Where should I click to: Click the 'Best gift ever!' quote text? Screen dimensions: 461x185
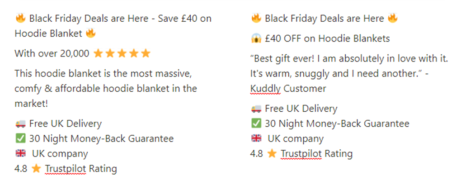click(349, 74)
